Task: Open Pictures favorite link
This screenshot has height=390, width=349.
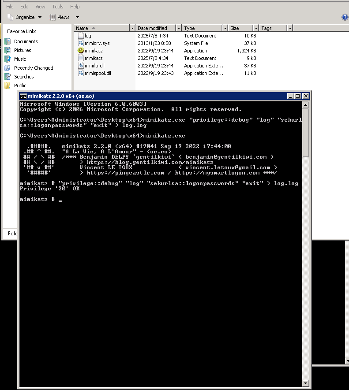Action: (23, 50)
